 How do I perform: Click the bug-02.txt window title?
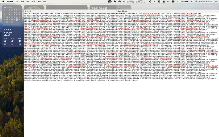tap(122, 11)
